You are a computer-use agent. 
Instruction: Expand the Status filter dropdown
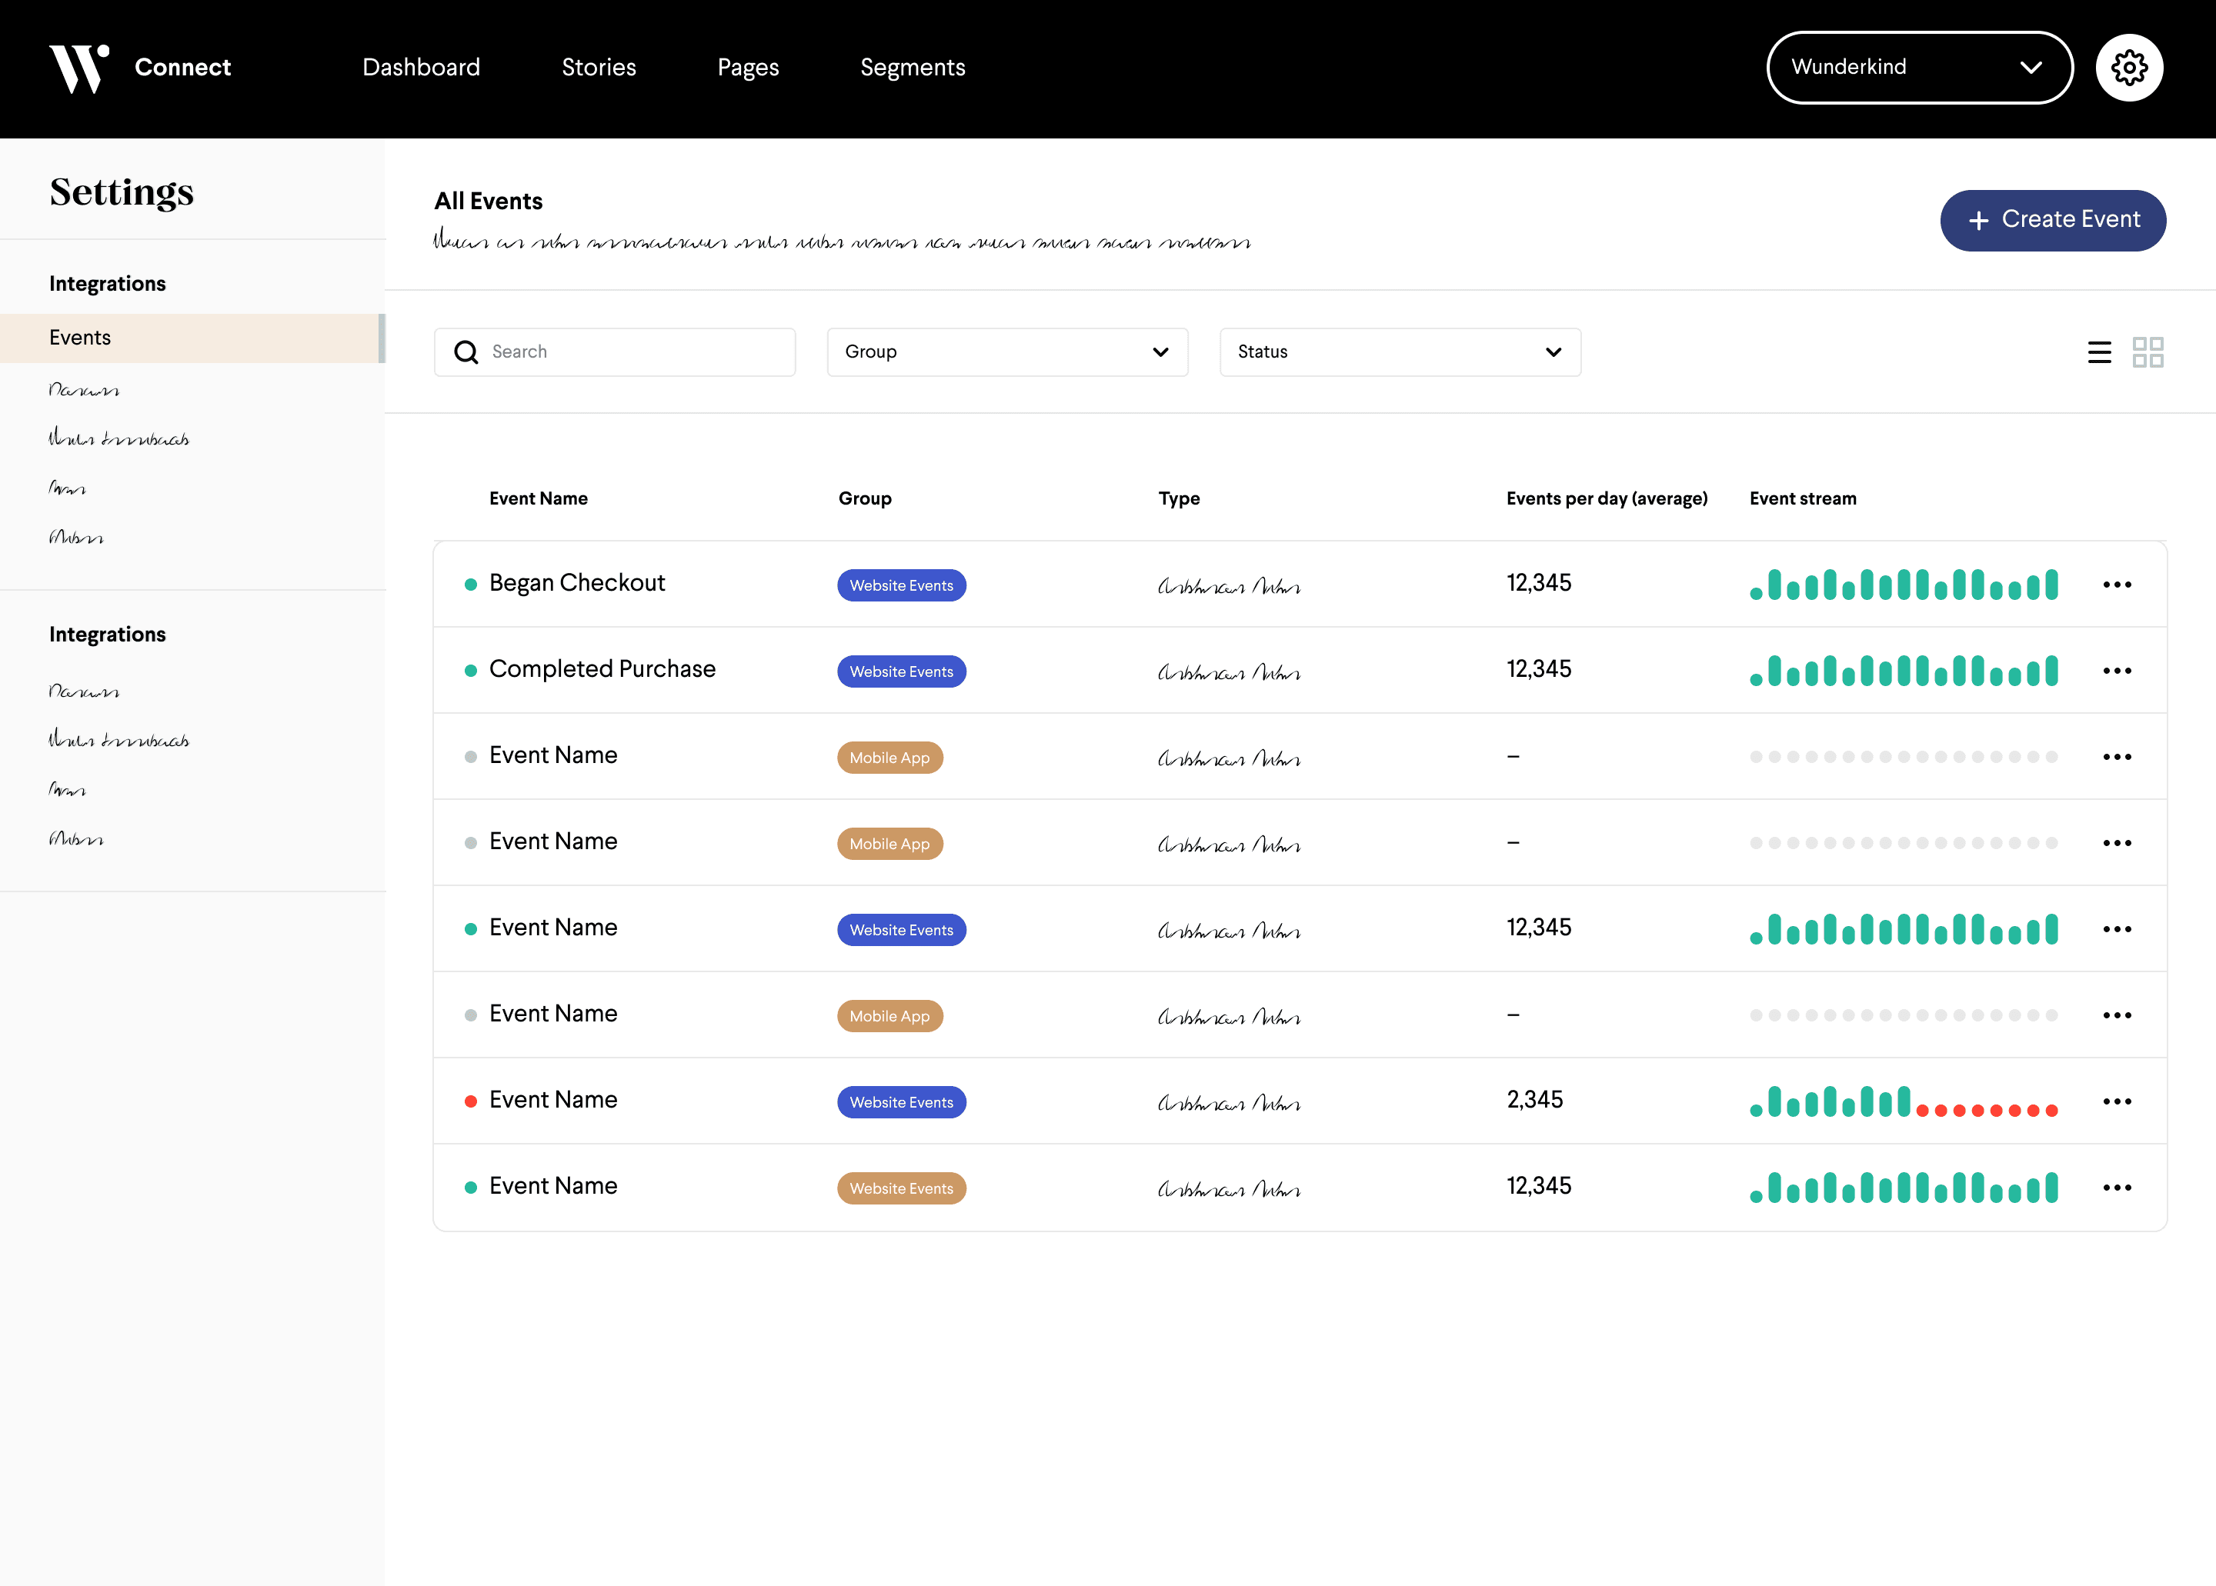coord(1399,352)
